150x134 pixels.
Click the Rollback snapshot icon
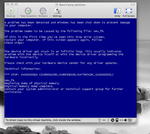pyautogui.click(x=43, y=11)
